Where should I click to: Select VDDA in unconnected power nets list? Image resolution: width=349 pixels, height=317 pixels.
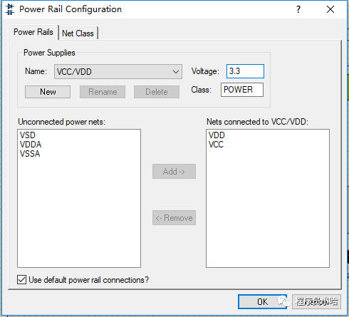coord(31,145)
